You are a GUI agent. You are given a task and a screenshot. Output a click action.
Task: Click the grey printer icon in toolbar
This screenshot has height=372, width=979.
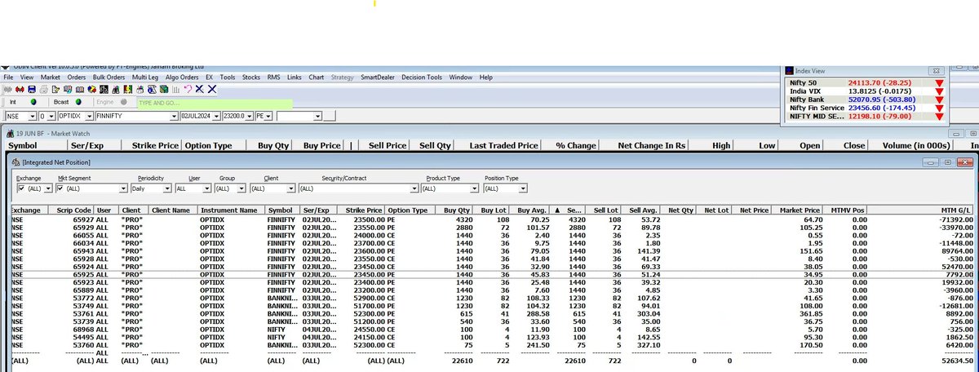click(44, 90)
